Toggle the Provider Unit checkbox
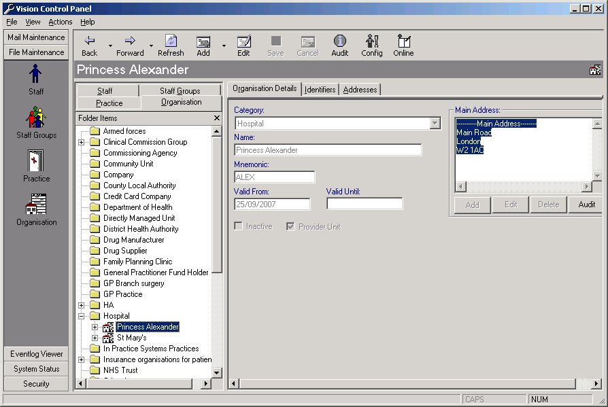The height and width of the screenshot is (407, 608). pos(290,226)
